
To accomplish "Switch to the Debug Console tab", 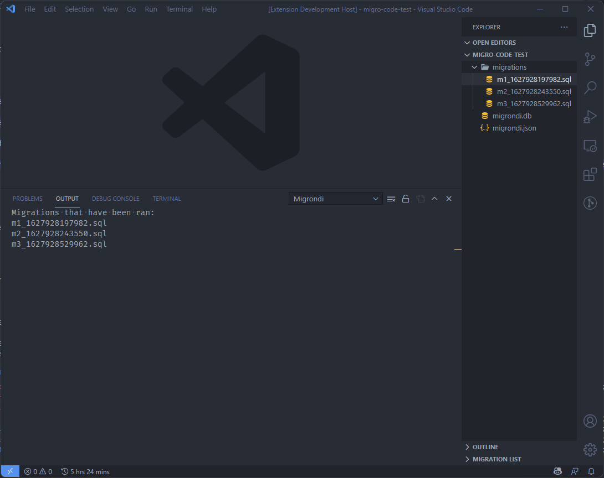I will tap(116, 199).
